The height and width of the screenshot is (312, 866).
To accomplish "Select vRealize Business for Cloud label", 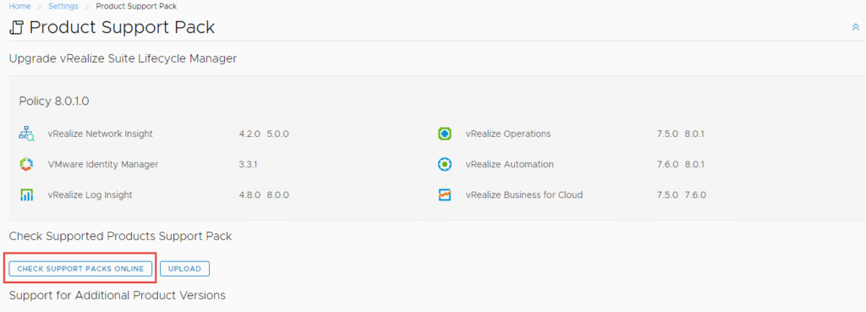I will pos(524,195).
